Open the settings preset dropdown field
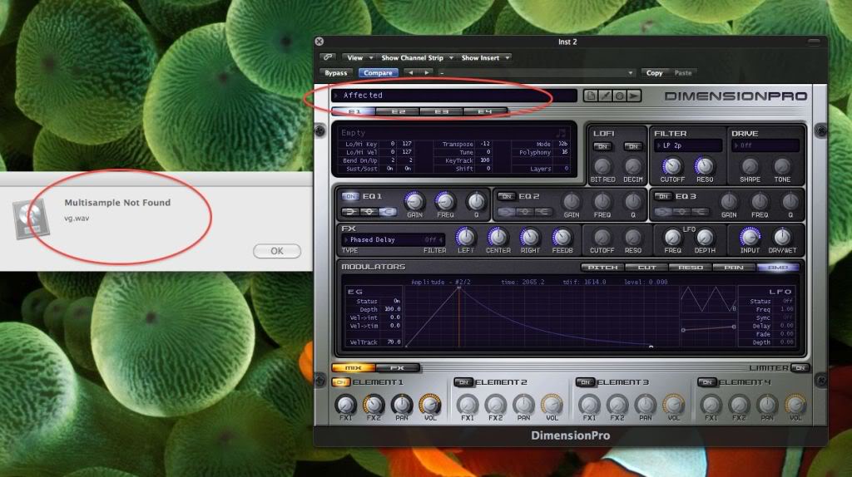 pos(537,73)
